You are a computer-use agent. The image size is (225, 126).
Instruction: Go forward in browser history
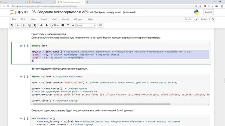[x=4, y=6]
